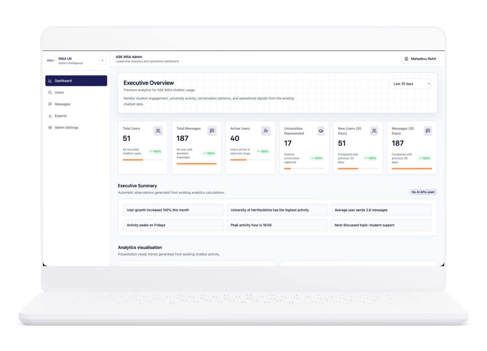
Task: Open Messages in the sidebar
Action: (x=76, y=104)
